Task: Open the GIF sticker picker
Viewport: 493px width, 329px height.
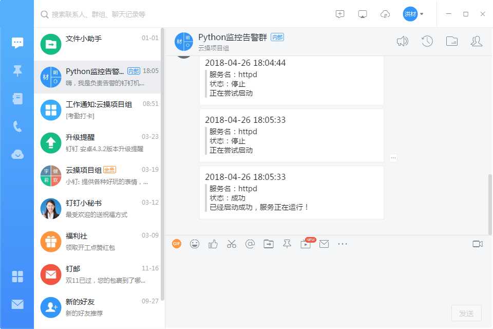Action: (x=176, y=244)
